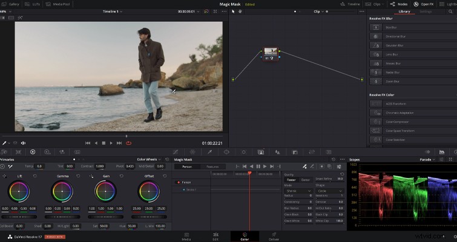Toggle the Open FX panel
Image resolution: width=457 pixels, height=242 pixels.
tap(423, 4)
